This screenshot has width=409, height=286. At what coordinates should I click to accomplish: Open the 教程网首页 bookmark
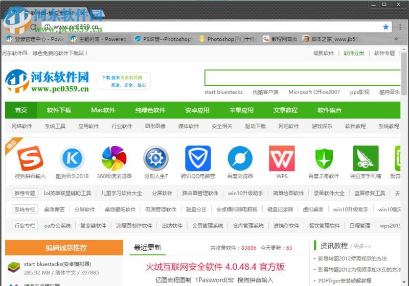click(x=280, y=39)
